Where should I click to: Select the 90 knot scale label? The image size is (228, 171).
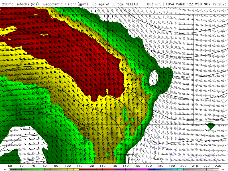[x=56, y=166]
